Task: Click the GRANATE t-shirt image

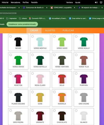Action: click(x=40, y=116)
